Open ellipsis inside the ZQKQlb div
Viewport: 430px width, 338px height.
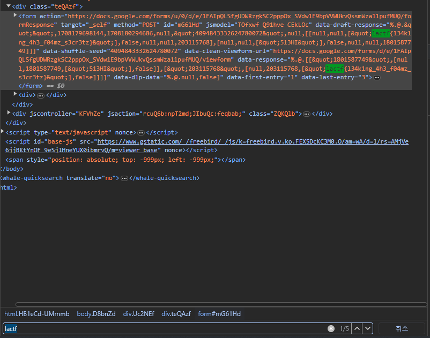click(307, 114)
